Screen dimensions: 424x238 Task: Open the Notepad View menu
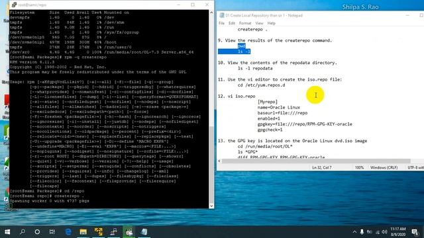259,23
